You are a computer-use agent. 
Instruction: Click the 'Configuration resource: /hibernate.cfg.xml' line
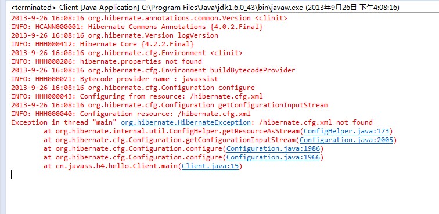131,114
